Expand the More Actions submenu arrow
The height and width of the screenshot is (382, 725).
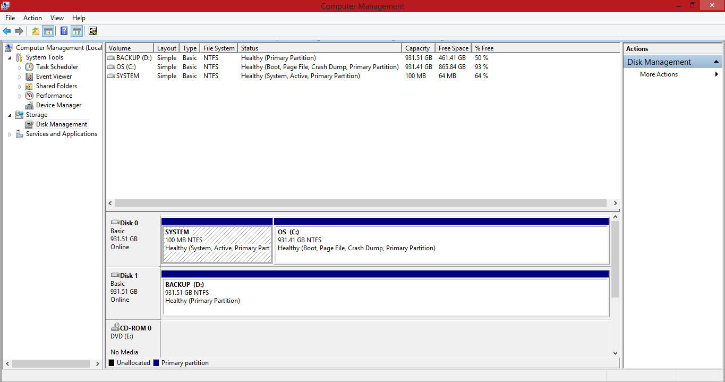(x=717, y=74)
